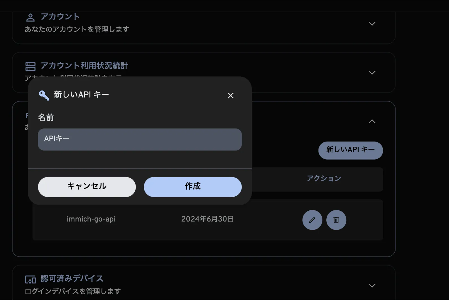Image resolution: width=449 pixels, height=300 pixels.
Task: Expand the アカウント利用状況統計 section
Action: 372,72
